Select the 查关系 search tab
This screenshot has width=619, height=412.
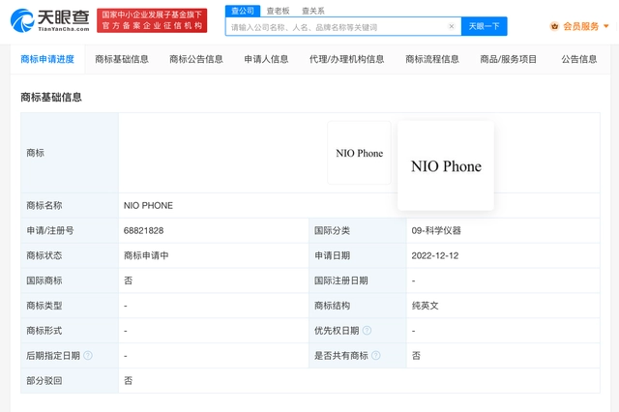(313, 11)
